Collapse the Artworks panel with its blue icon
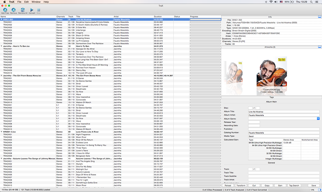 (x=319, y=47)
